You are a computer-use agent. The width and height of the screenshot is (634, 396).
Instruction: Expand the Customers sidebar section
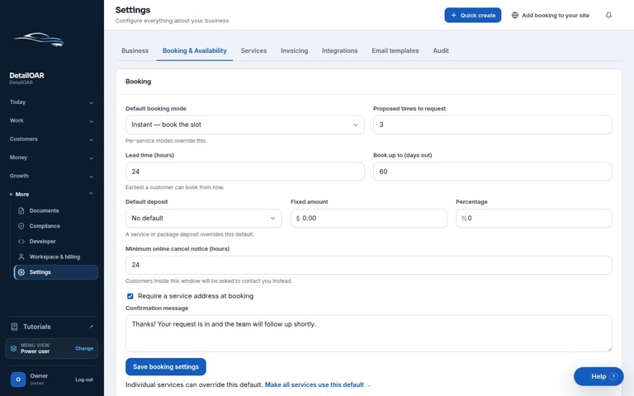pyautogui.click(x=52, y=139)
